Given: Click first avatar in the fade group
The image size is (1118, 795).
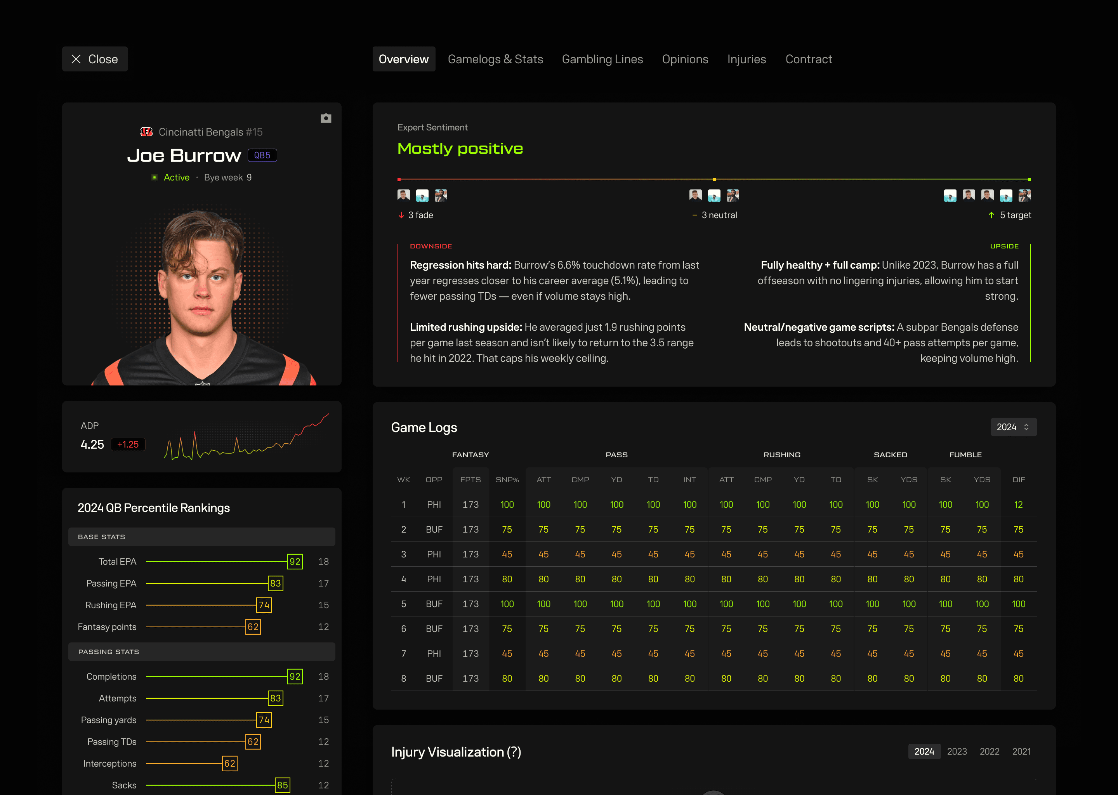Looking at the screenshot, I should (403, 195).
